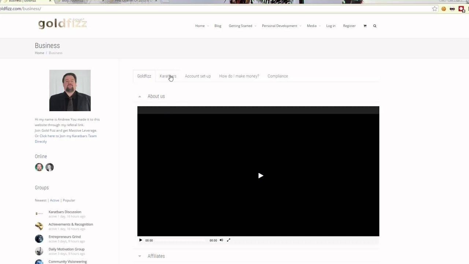469x264 pixels.
Task: Click the sunglasses extension icon
Action: 452,9
